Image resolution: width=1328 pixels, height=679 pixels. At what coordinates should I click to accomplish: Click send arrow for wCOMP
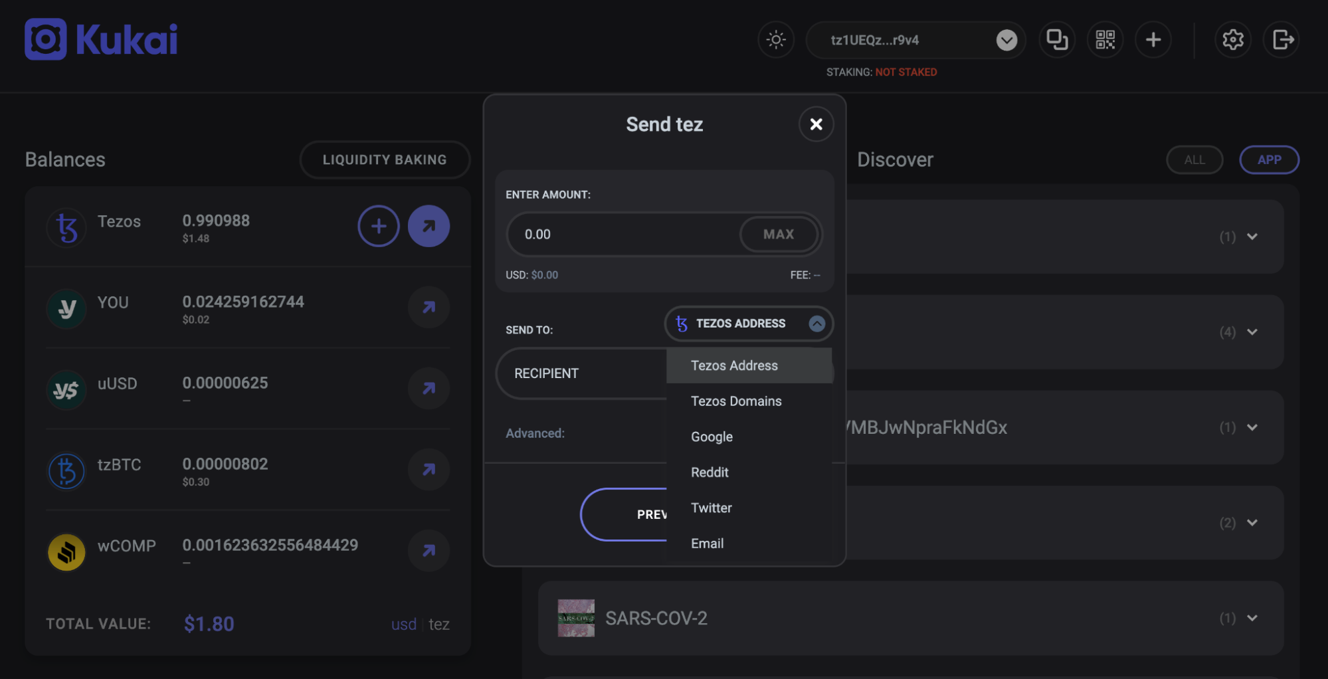(428, 551)
